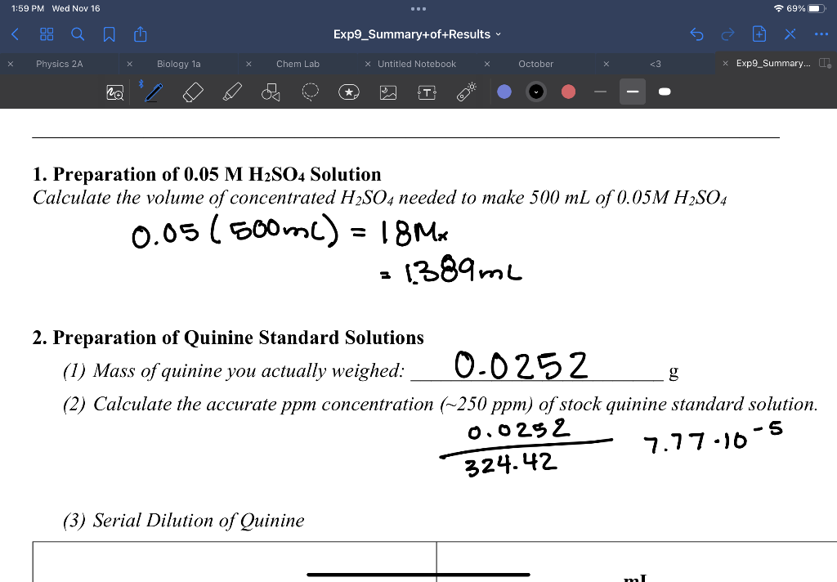Enable the thin stroke width option

pos(601,92)
